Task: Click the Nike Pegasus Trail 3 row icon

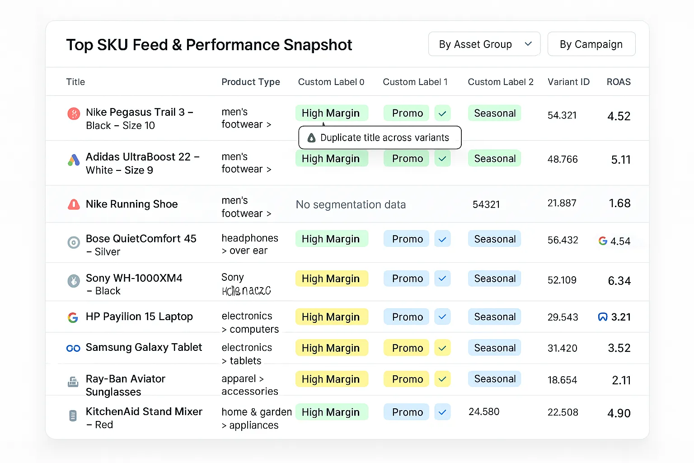Action: (x=74, y=113)
